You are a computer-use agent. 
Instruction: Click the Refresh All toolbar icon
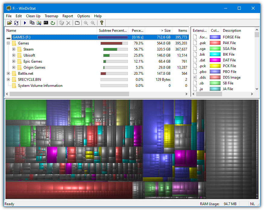tap(16, 23)
